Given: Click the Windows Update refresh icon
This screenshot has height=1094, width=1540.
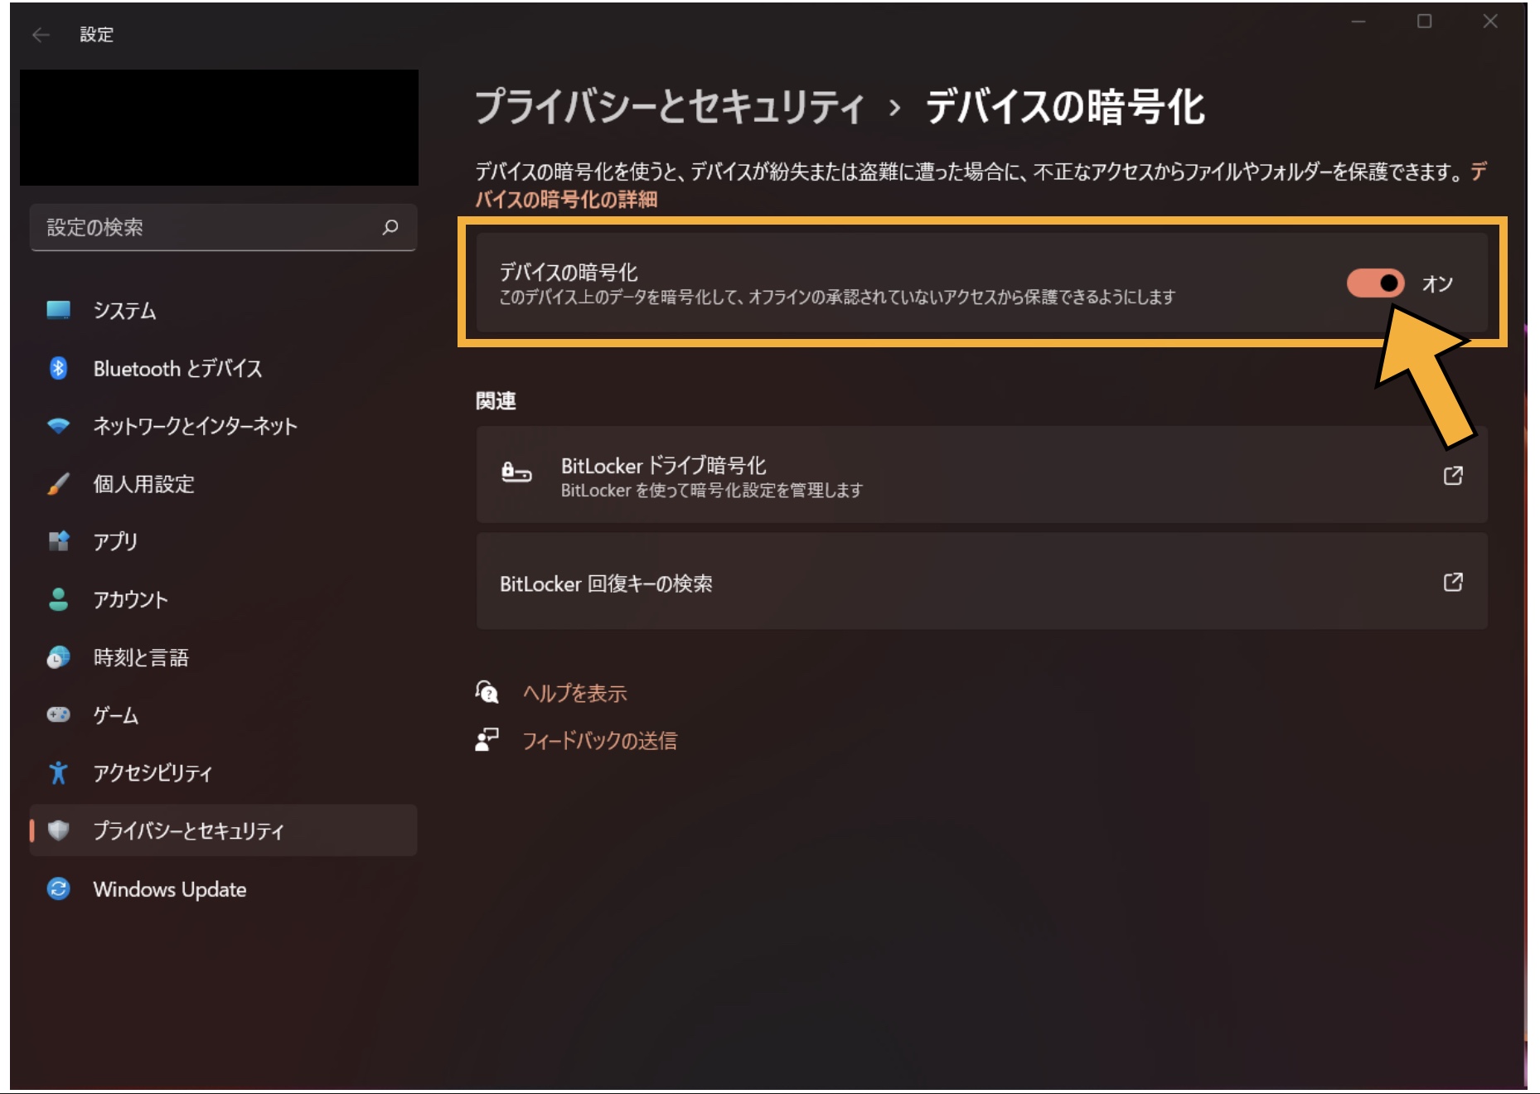Looking at the screenshot, I should click(59, 889).
